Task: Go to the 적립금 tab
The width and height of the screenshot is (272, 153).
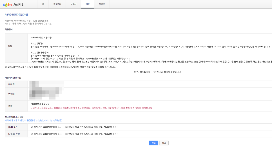Action: point(102,4)
